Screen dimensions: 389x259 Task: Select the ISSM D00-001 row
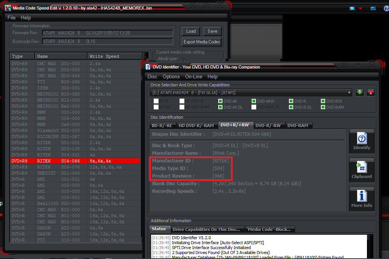pyautogui.click(x=75, y=88)
